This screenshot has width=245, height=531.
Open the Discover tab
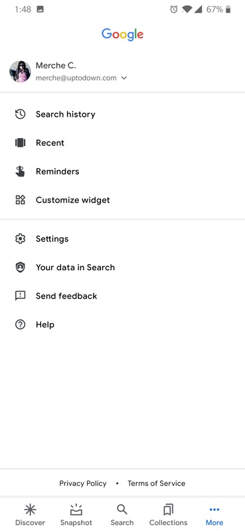[30, 515]
